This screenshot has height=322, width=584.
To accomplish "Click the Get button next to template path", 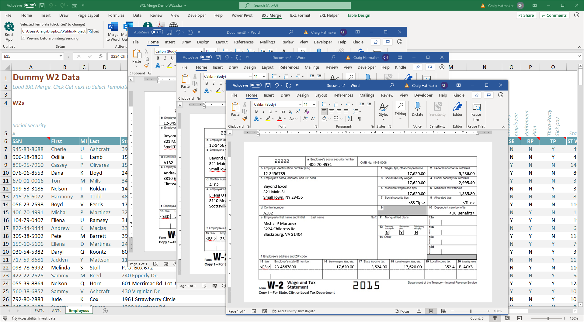I will 94,31.
